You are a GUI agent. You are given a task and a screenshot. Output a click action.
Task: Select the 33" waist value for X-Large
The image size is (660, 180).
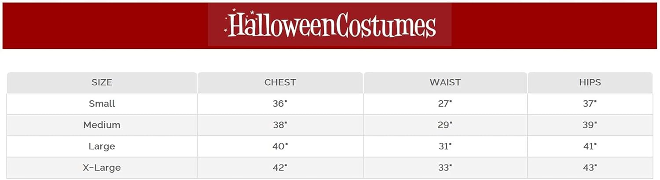point(445,168)
